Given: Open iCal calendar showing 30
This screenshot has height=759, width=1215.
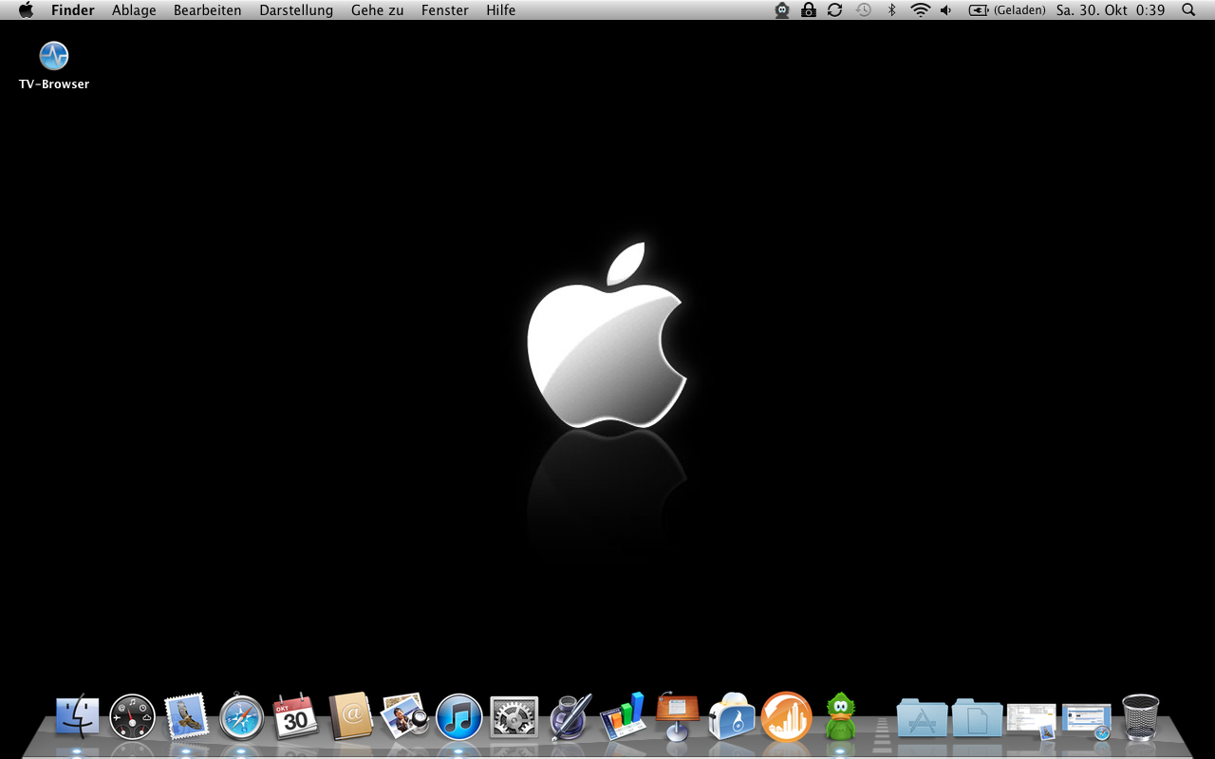Looking at the screenshot, I should pyautogui.click(x=295, y=716).
